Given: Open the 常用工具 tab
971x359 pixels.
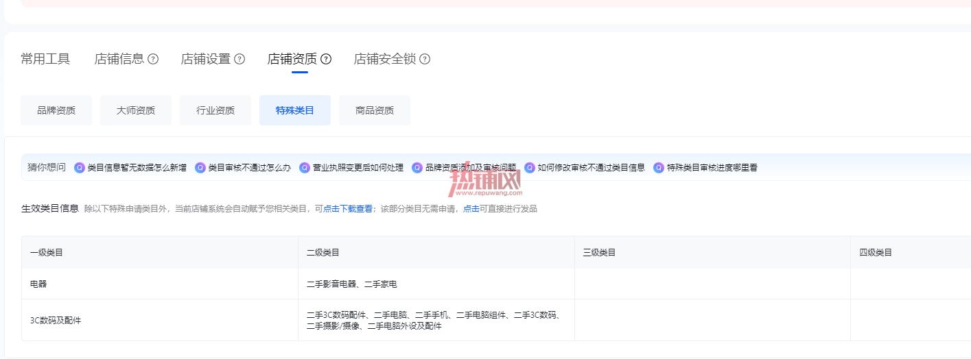Looking at the screenshot, I should (45, 59).
